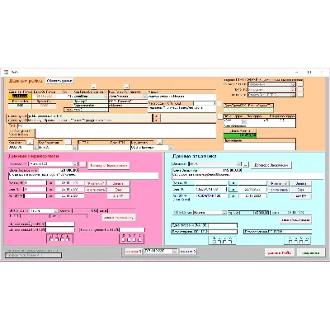Viewport: 330px width, 330px height.
Task: Click the act button in the pink carrier panel
Action: point(118,196)
